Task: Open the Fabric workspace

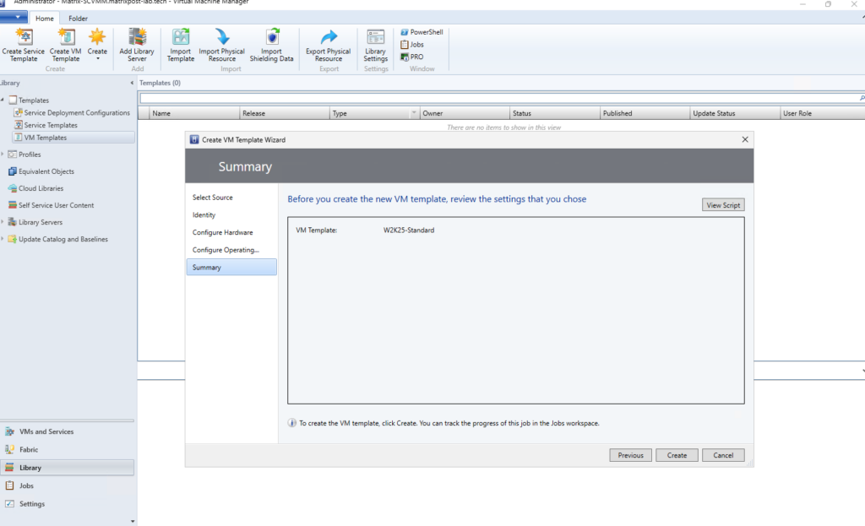Action: [x=67, y=450]
